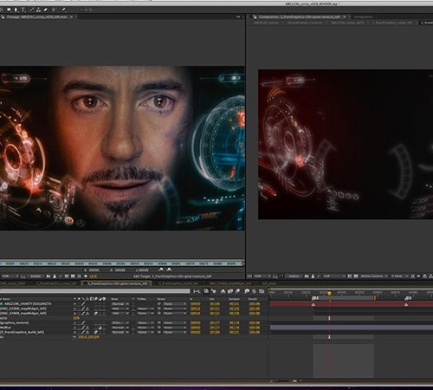Select the Clone Stamp tool
This screenshot has width=433, height=390.
(x=38, y=10)
